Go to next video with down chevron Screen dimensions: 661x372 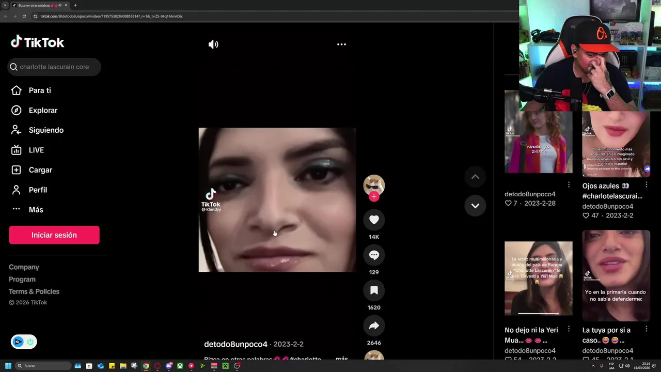point(475,206)
